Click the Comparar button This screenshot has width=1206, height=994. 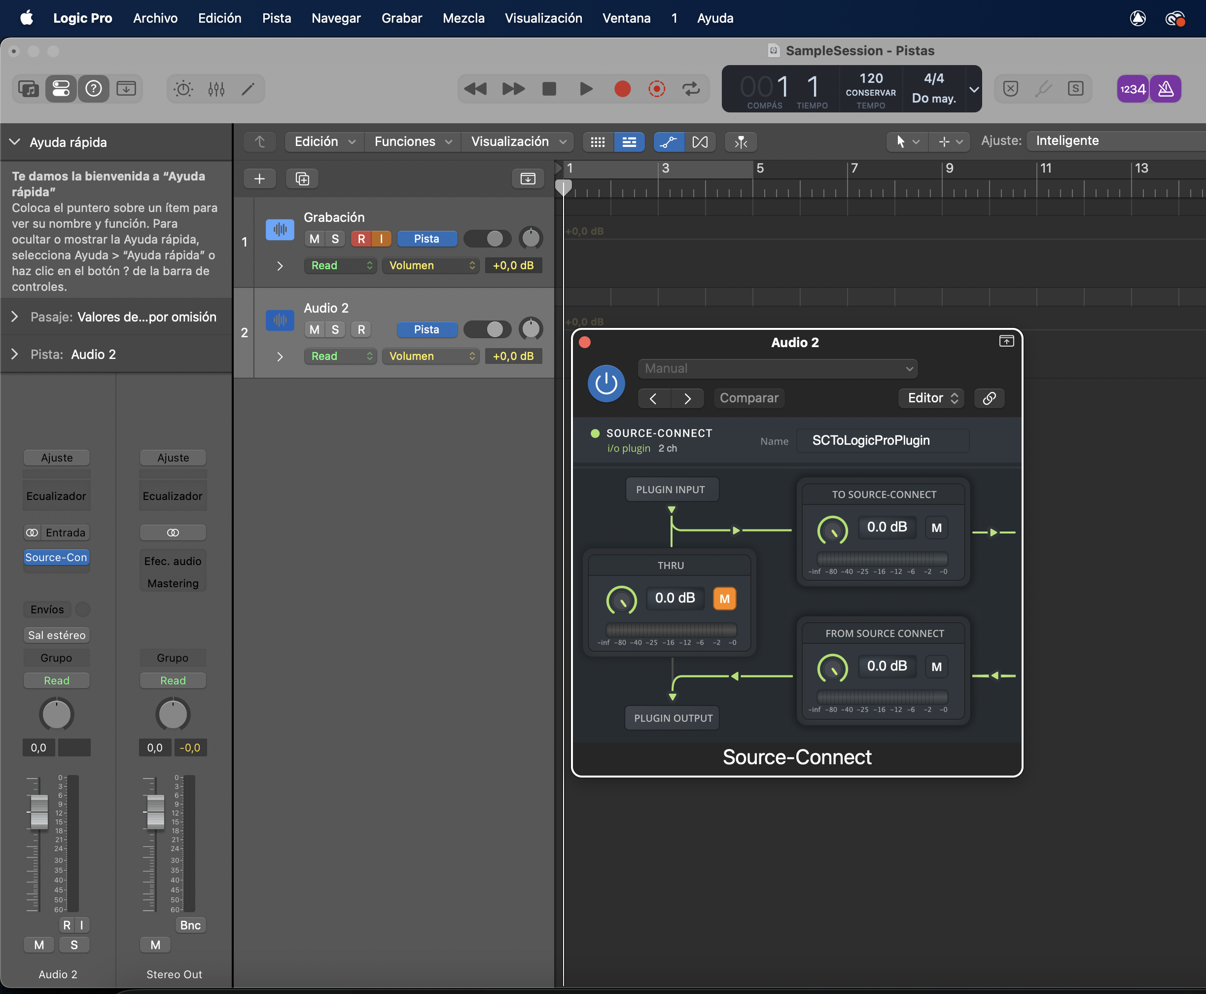pos(748,398)
